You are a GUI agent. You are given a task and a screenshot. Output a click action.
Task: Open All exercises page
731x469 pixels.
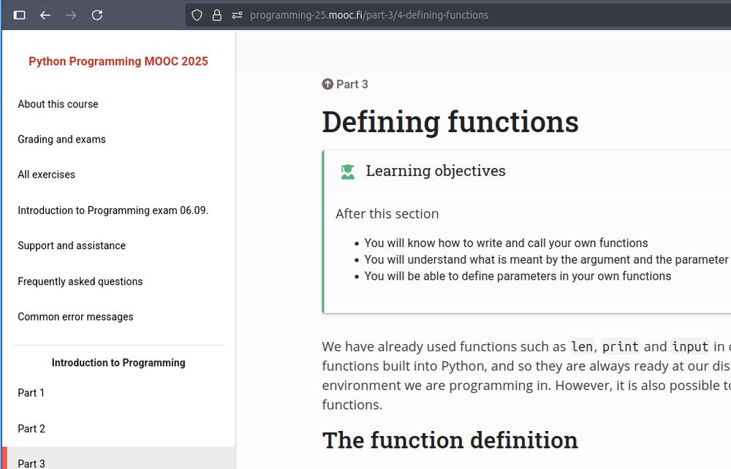pos(46,175)
